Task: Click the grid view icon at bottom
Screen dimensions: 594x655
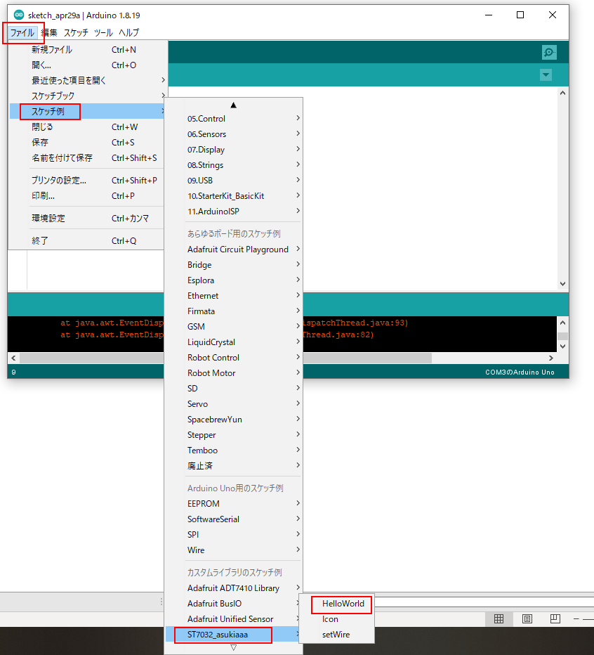Action: 499,618
